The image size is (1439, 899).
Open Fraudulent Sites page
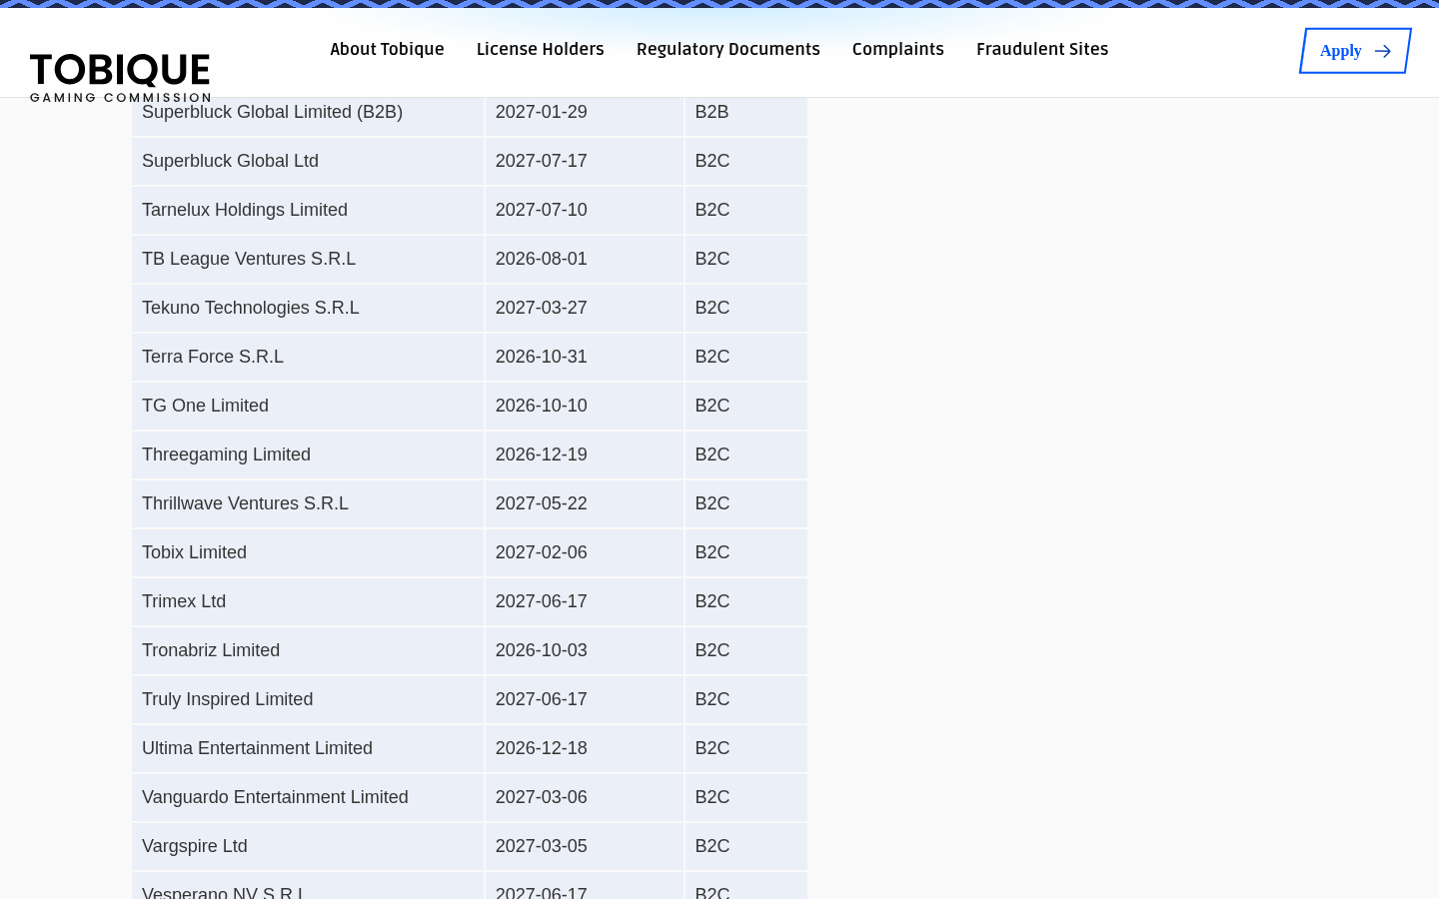[x=1042, y=49]
